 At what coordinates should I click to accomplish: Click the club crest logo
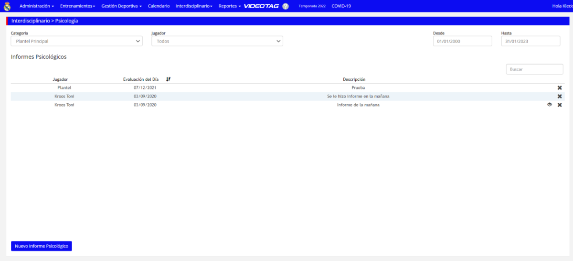[x=7, y=6]
